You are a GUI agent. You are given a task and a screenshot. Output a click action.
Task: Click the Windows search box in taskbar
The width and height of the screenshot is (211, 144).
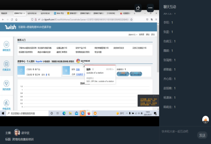click(x=27, y=113)
